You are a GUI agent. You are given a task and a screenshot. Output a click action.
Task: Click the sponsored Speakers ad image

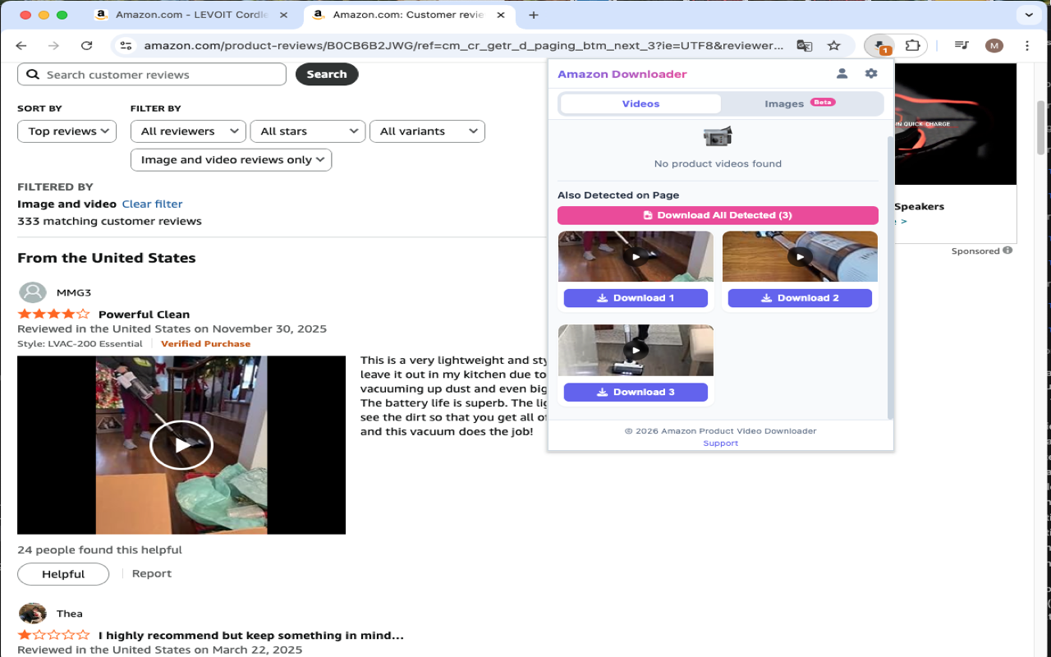click(x=956, y=124)
